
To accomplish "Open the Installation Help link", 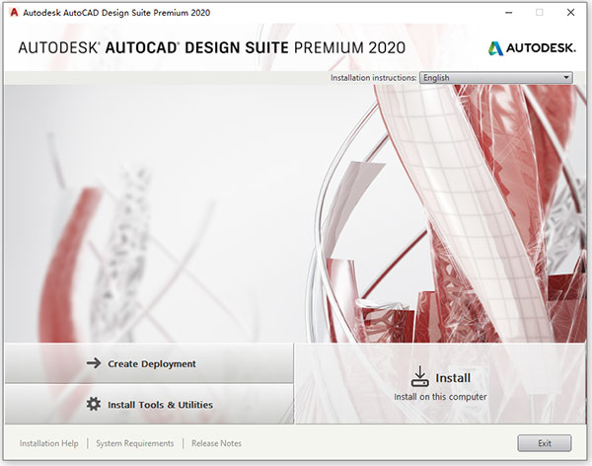I will pyautogui.click(x=49, y=443).
